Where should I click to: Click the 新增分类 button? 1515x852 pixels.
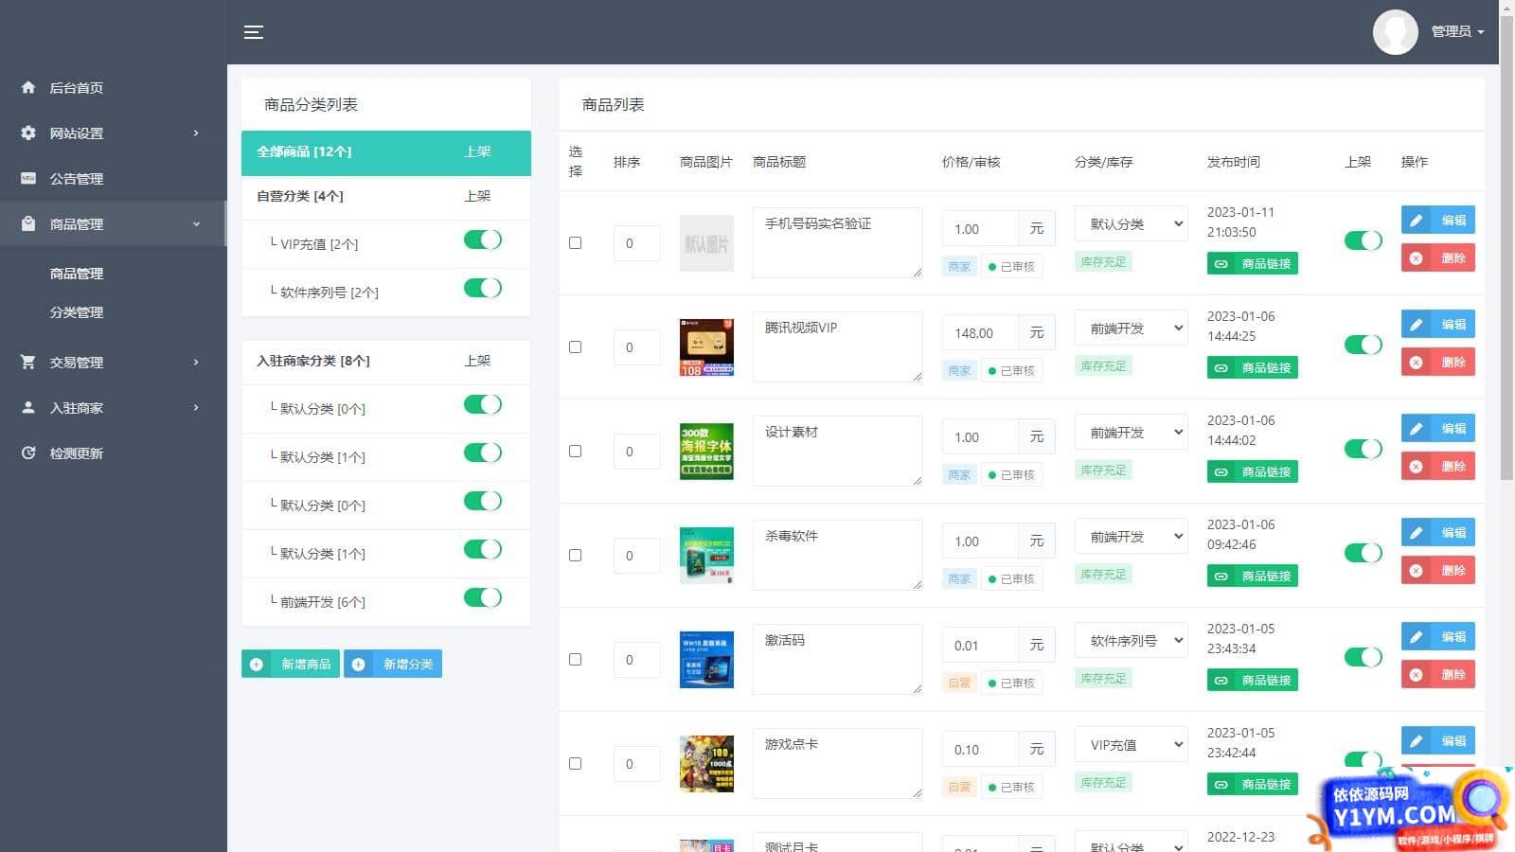[x=393, y=664]
